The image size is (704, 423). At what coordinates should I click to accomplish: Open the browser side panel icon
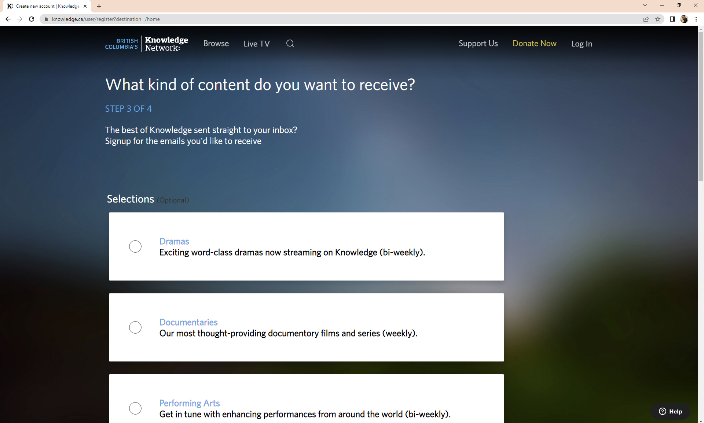pos(672,19)
